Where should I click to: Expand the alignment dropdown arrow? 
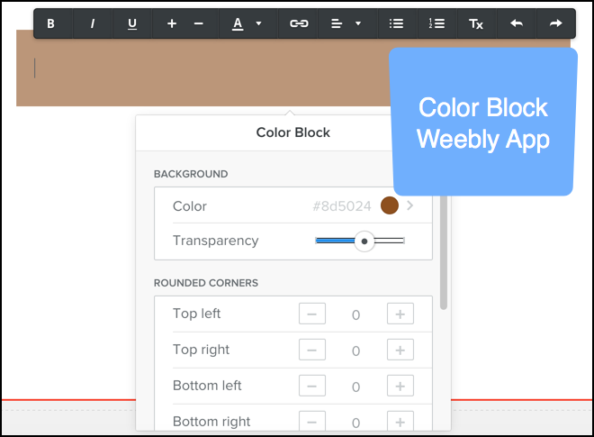point(358,23)
